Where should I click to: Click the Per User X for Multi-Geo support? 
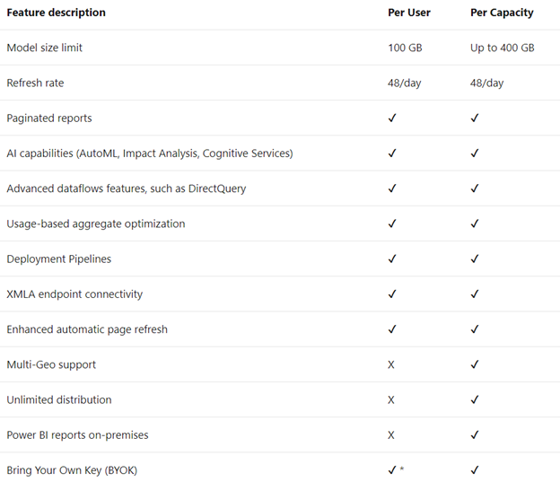[x=391, y=364]
